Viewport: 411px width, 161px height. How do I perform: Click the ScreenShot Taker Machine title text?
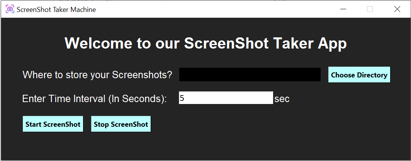tap(56, 10)
